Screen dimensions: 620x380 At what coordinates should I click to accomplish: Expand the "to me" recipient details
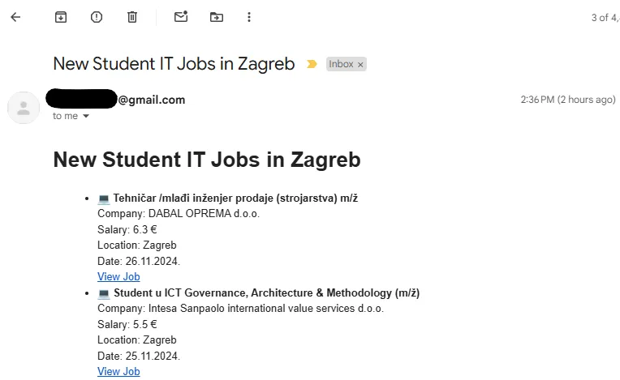click(86, 117)
